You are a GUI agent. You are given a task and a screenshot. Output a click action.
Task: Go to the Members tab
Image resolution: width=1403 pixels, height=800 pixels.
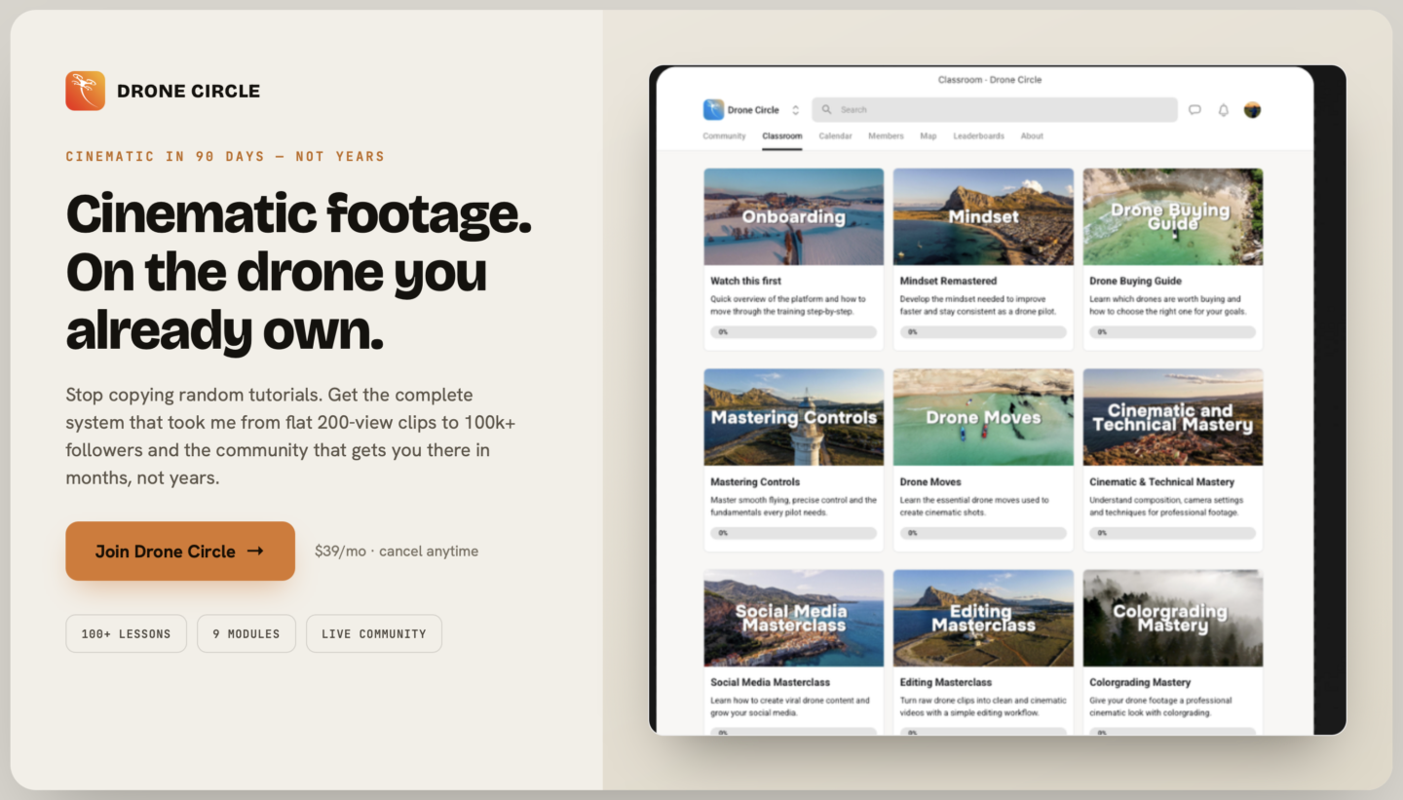pyautogui.click(x=886, y=136)
